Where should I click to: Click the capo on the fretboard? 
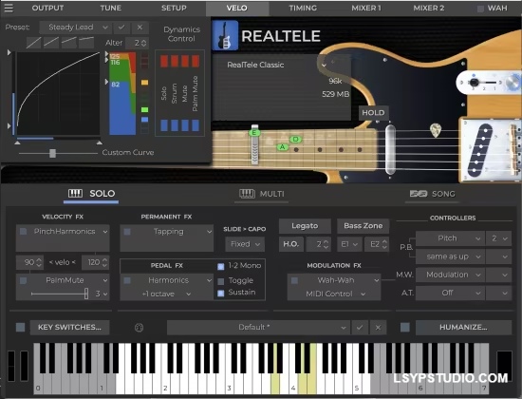point(254,144)
